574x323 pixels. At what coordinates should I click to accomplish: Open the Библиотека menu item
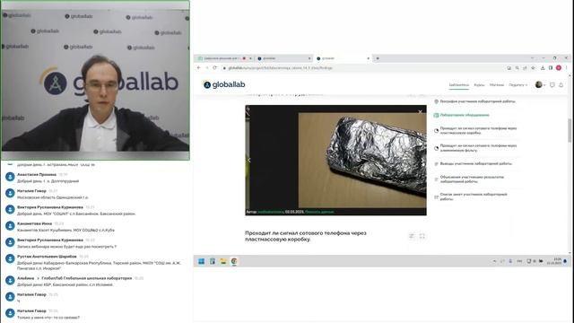click(x=458, y=85)
